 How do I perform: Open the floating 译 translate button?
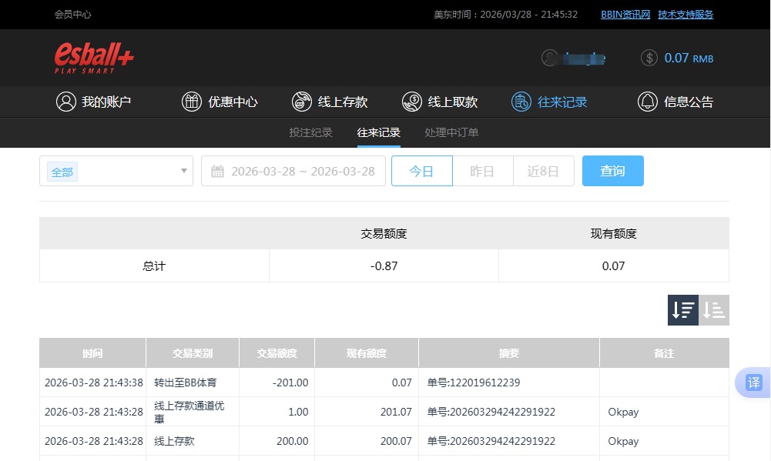coord(753,382)
